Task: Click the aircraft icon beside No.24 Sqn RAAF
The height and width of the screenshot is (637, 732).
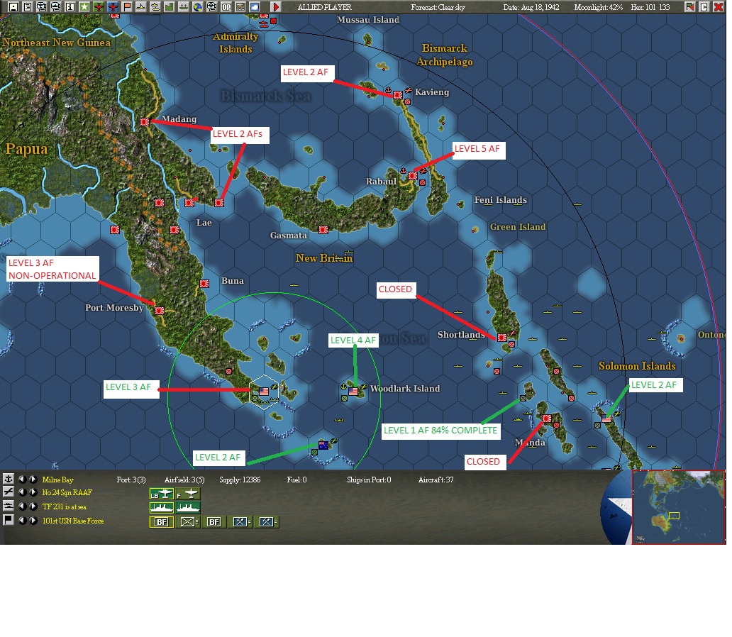Action: tap(8, 492)
